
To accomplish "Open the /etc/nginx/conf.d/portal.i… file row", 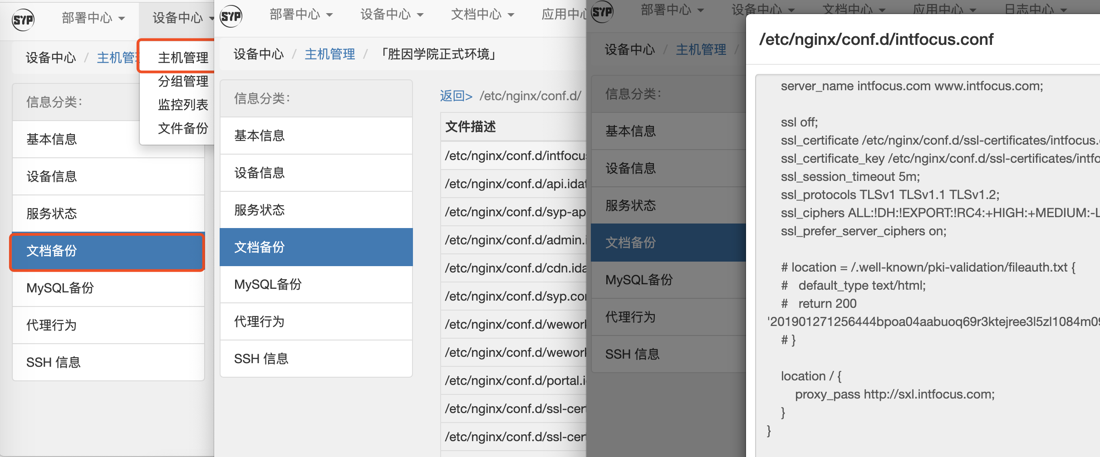I will click(x=514, y=380).
